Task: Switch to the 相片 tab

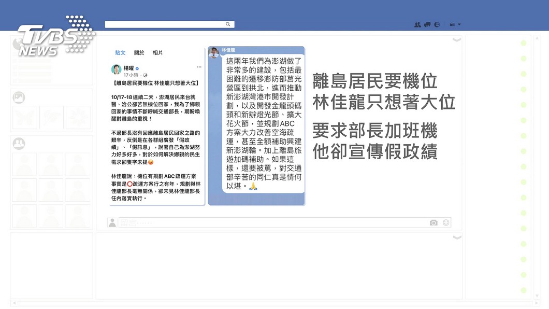Action: click(157, 52)
